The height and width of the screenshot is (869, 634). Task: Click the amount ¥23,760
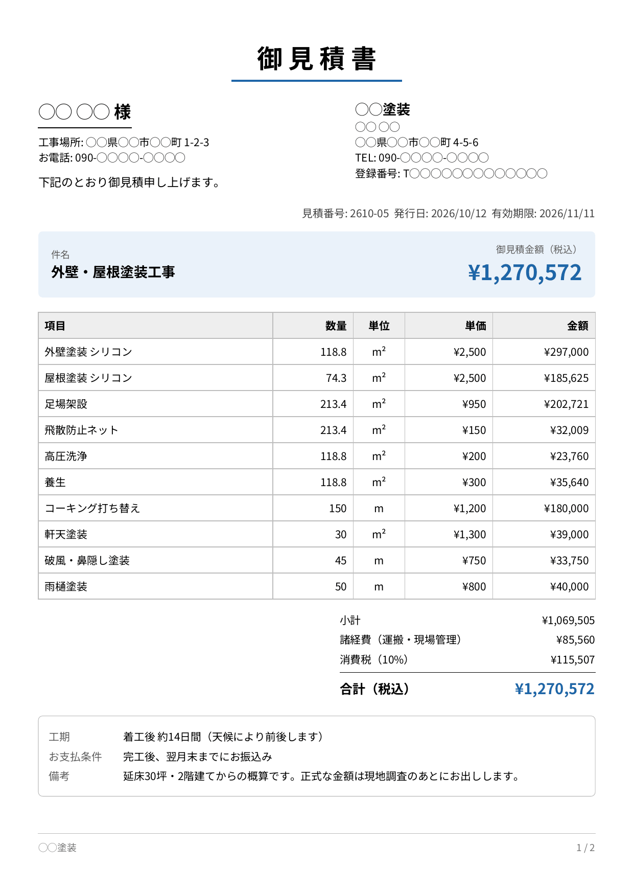pyautogui.click(x=569, y=456)
